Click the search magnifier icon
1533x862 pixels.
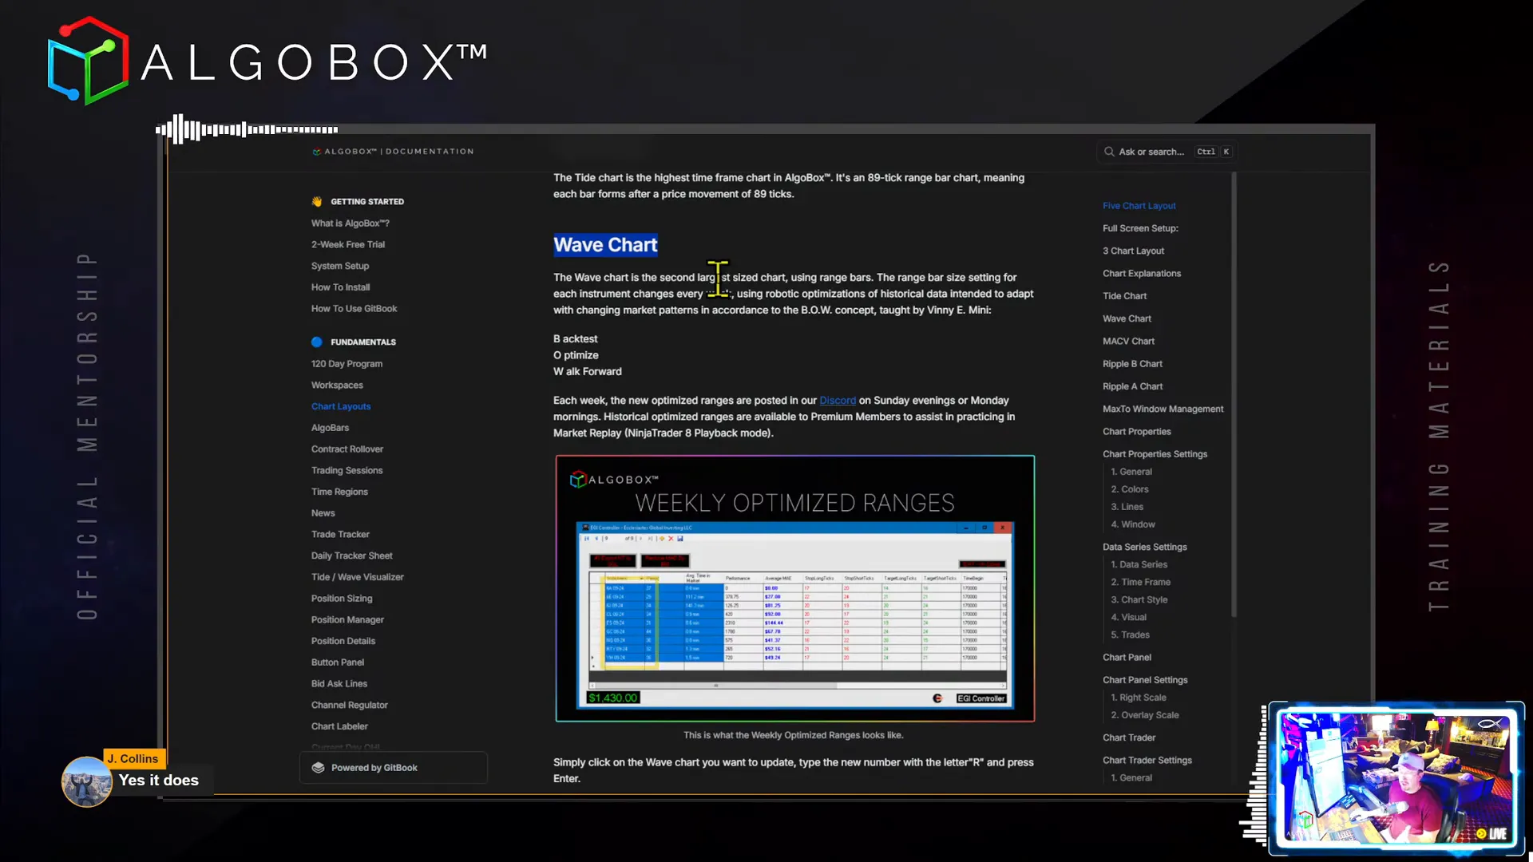click(1109, 152)
